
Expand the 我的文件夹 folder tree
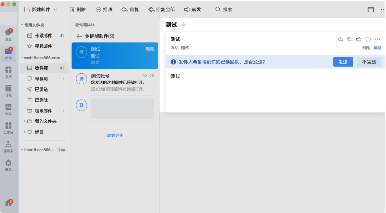pyautogui.click(x=24, y=121)
